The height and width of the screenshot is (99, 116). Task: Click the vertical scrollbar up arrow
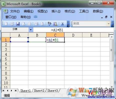tap(112, 37)
